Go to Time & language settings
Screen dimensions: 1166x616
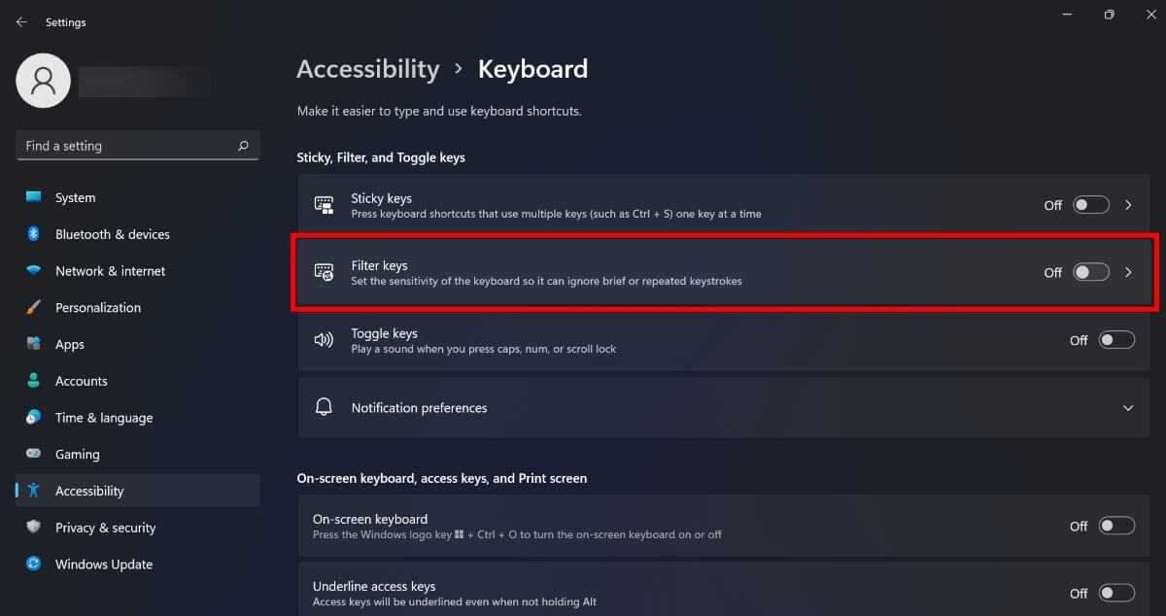click(104, 418)
